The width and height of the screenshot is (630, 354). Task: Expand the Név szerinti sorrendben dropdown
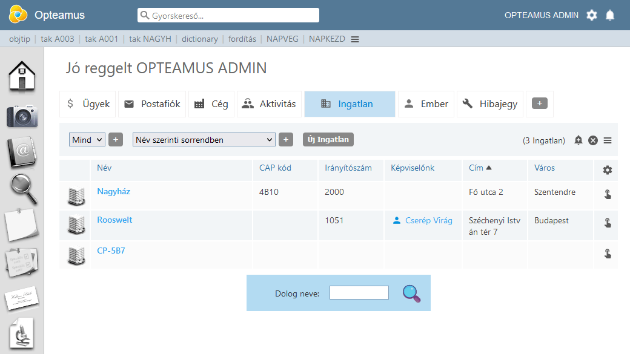click(x=204, y=140)
